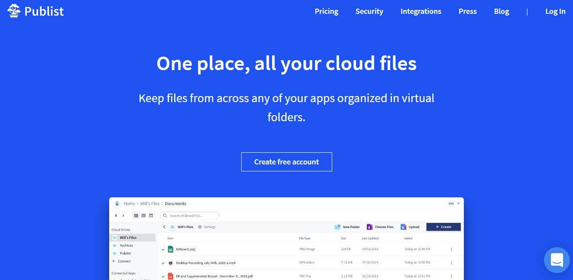The image size is (573, 280).
Task: Click the Archives folder icon in sidebar
Action: coord(114,245)
